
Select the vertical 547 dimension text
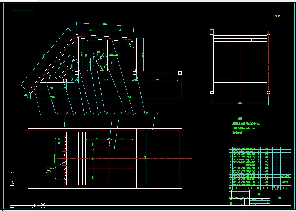click(x=86, y=56)
